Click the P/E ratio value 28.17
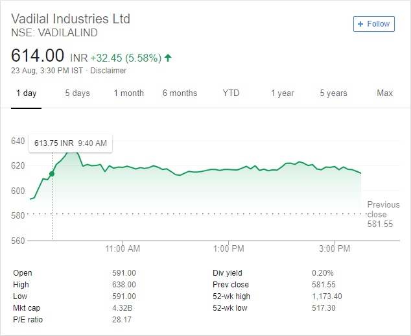 pos(122,320)
